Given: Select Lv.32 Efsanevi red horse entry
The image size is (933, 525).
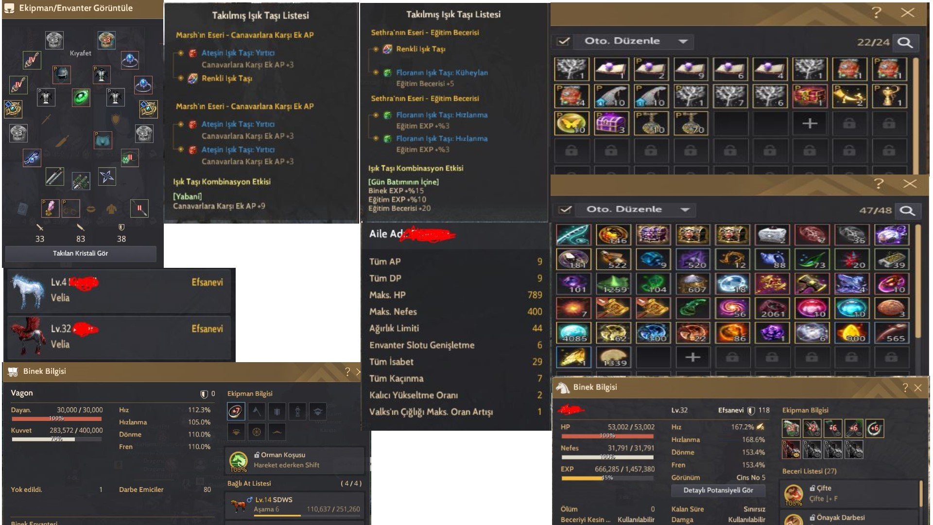Looking at the screenshot, I should pos(120,336).
